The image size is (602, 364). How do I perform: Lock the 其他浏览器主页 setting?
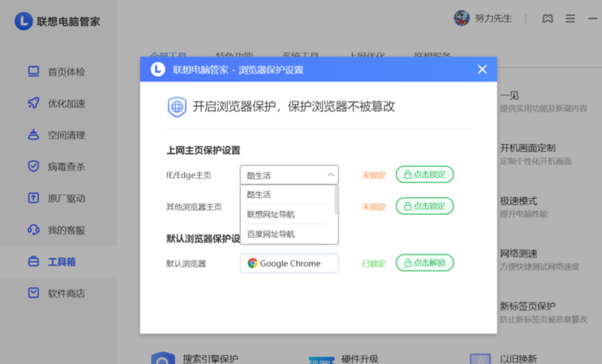point(424,206)
